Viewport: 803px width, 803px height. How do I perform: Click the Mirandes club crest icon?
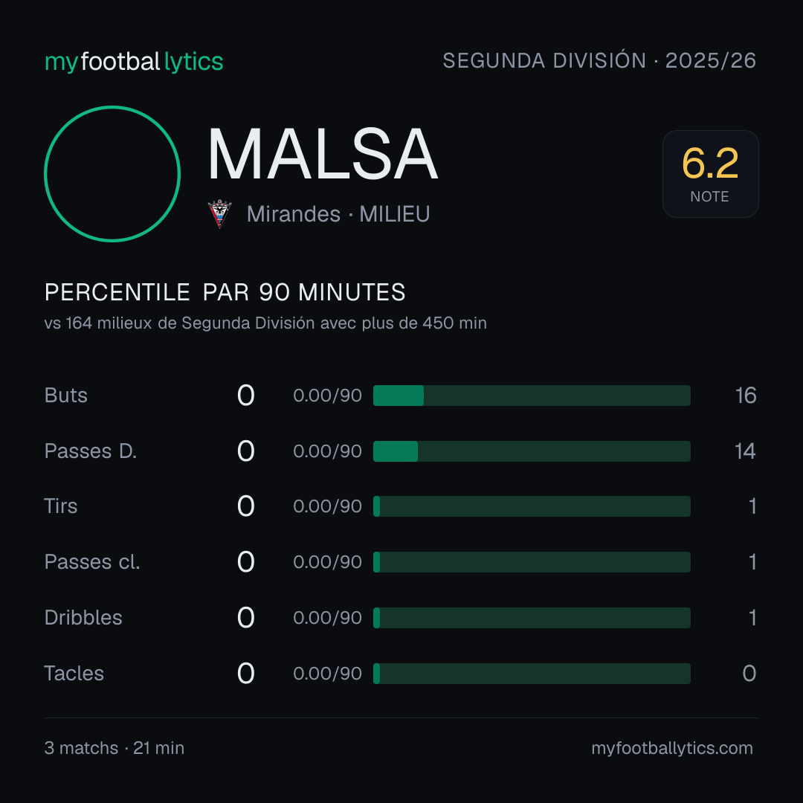[x=219, y=213]
